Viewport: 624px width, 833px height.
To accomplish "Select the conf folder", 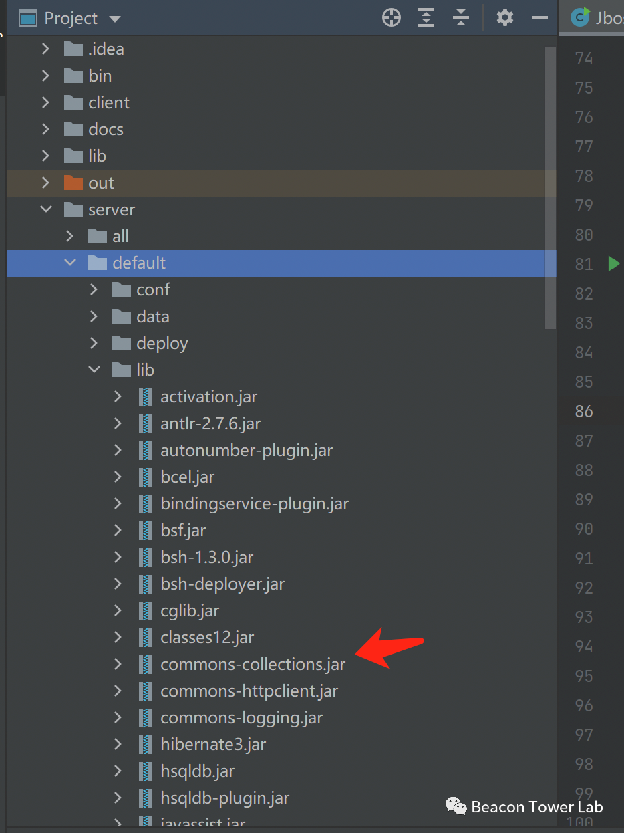I will pyautogui.click(x=153, y=290).
